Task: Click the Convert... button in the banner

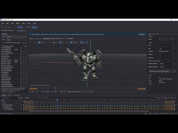Action: [142, 35]
